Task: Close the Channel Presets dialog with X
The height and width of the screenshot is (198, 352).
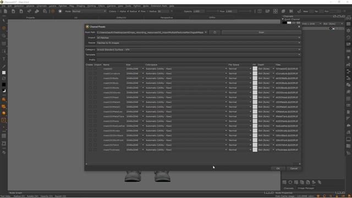Action: click(299, 26)
